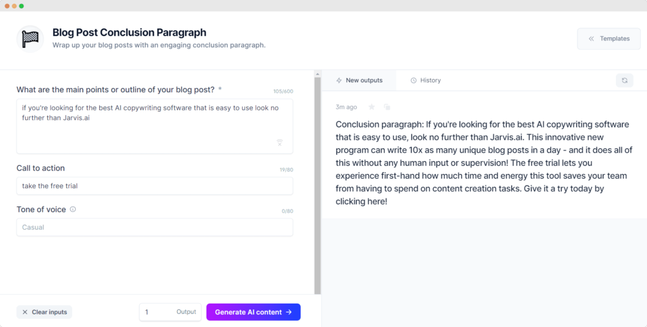Switch to the New outputs tab
Image resolution: width=647 pixels, height=327 pixels.
tap(359, 80)
